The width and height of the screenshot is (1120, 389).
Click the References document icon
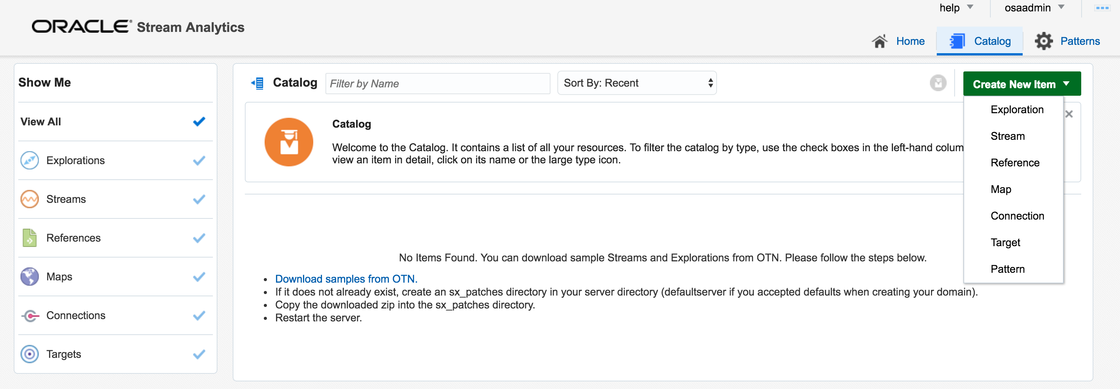pyautogui.click(x=30, y=238)
